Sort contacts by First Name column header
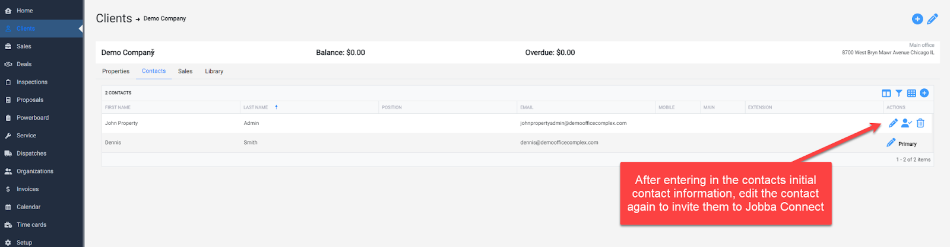 click(x=118, y=107)
